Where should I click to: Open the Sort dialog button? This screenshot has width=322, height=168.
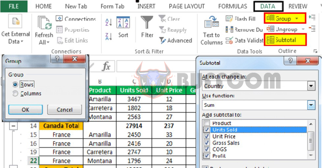coord(123,27)
